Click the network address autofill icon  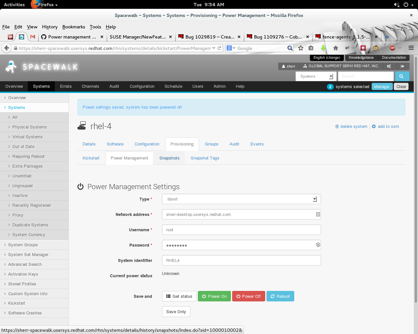[318, 214]
